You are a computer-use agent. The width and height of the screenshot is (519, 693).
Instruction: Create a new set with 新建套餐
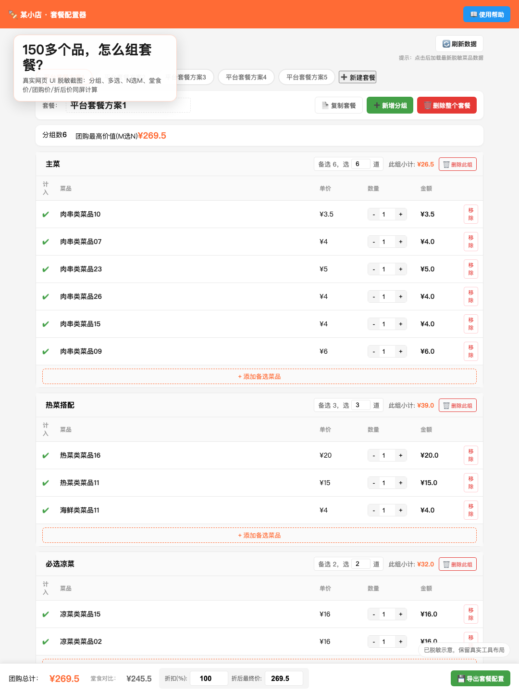[x=358, y=77]
